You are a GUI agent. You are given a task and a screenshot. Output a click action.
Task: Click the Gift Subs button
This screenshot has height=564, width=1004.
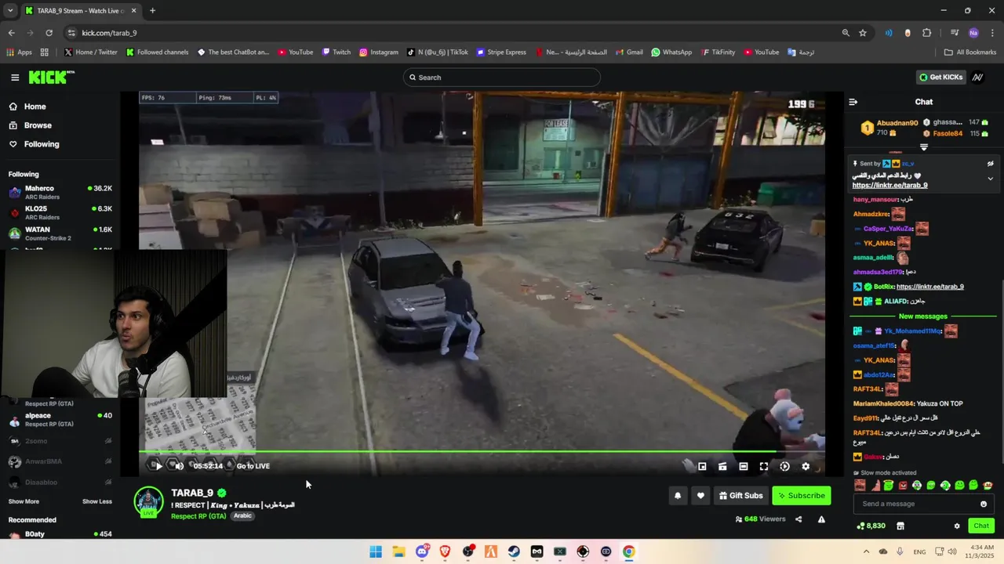coord(741,495)
